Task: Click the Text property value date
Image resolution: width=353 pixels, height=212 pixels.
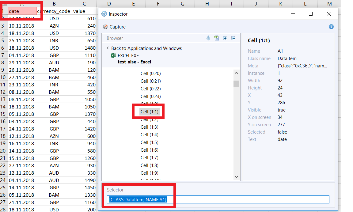Action: (x=282, y=139)
